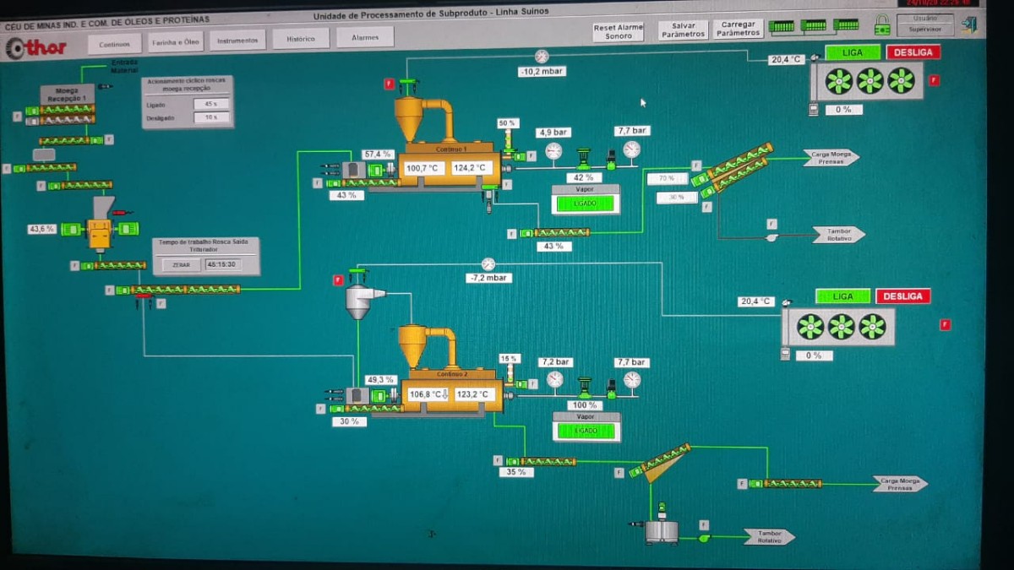Click the 4,9 bar steam gauge
Screen dimensions: 1014x570
pyautogui.click(x=553, y=150)
